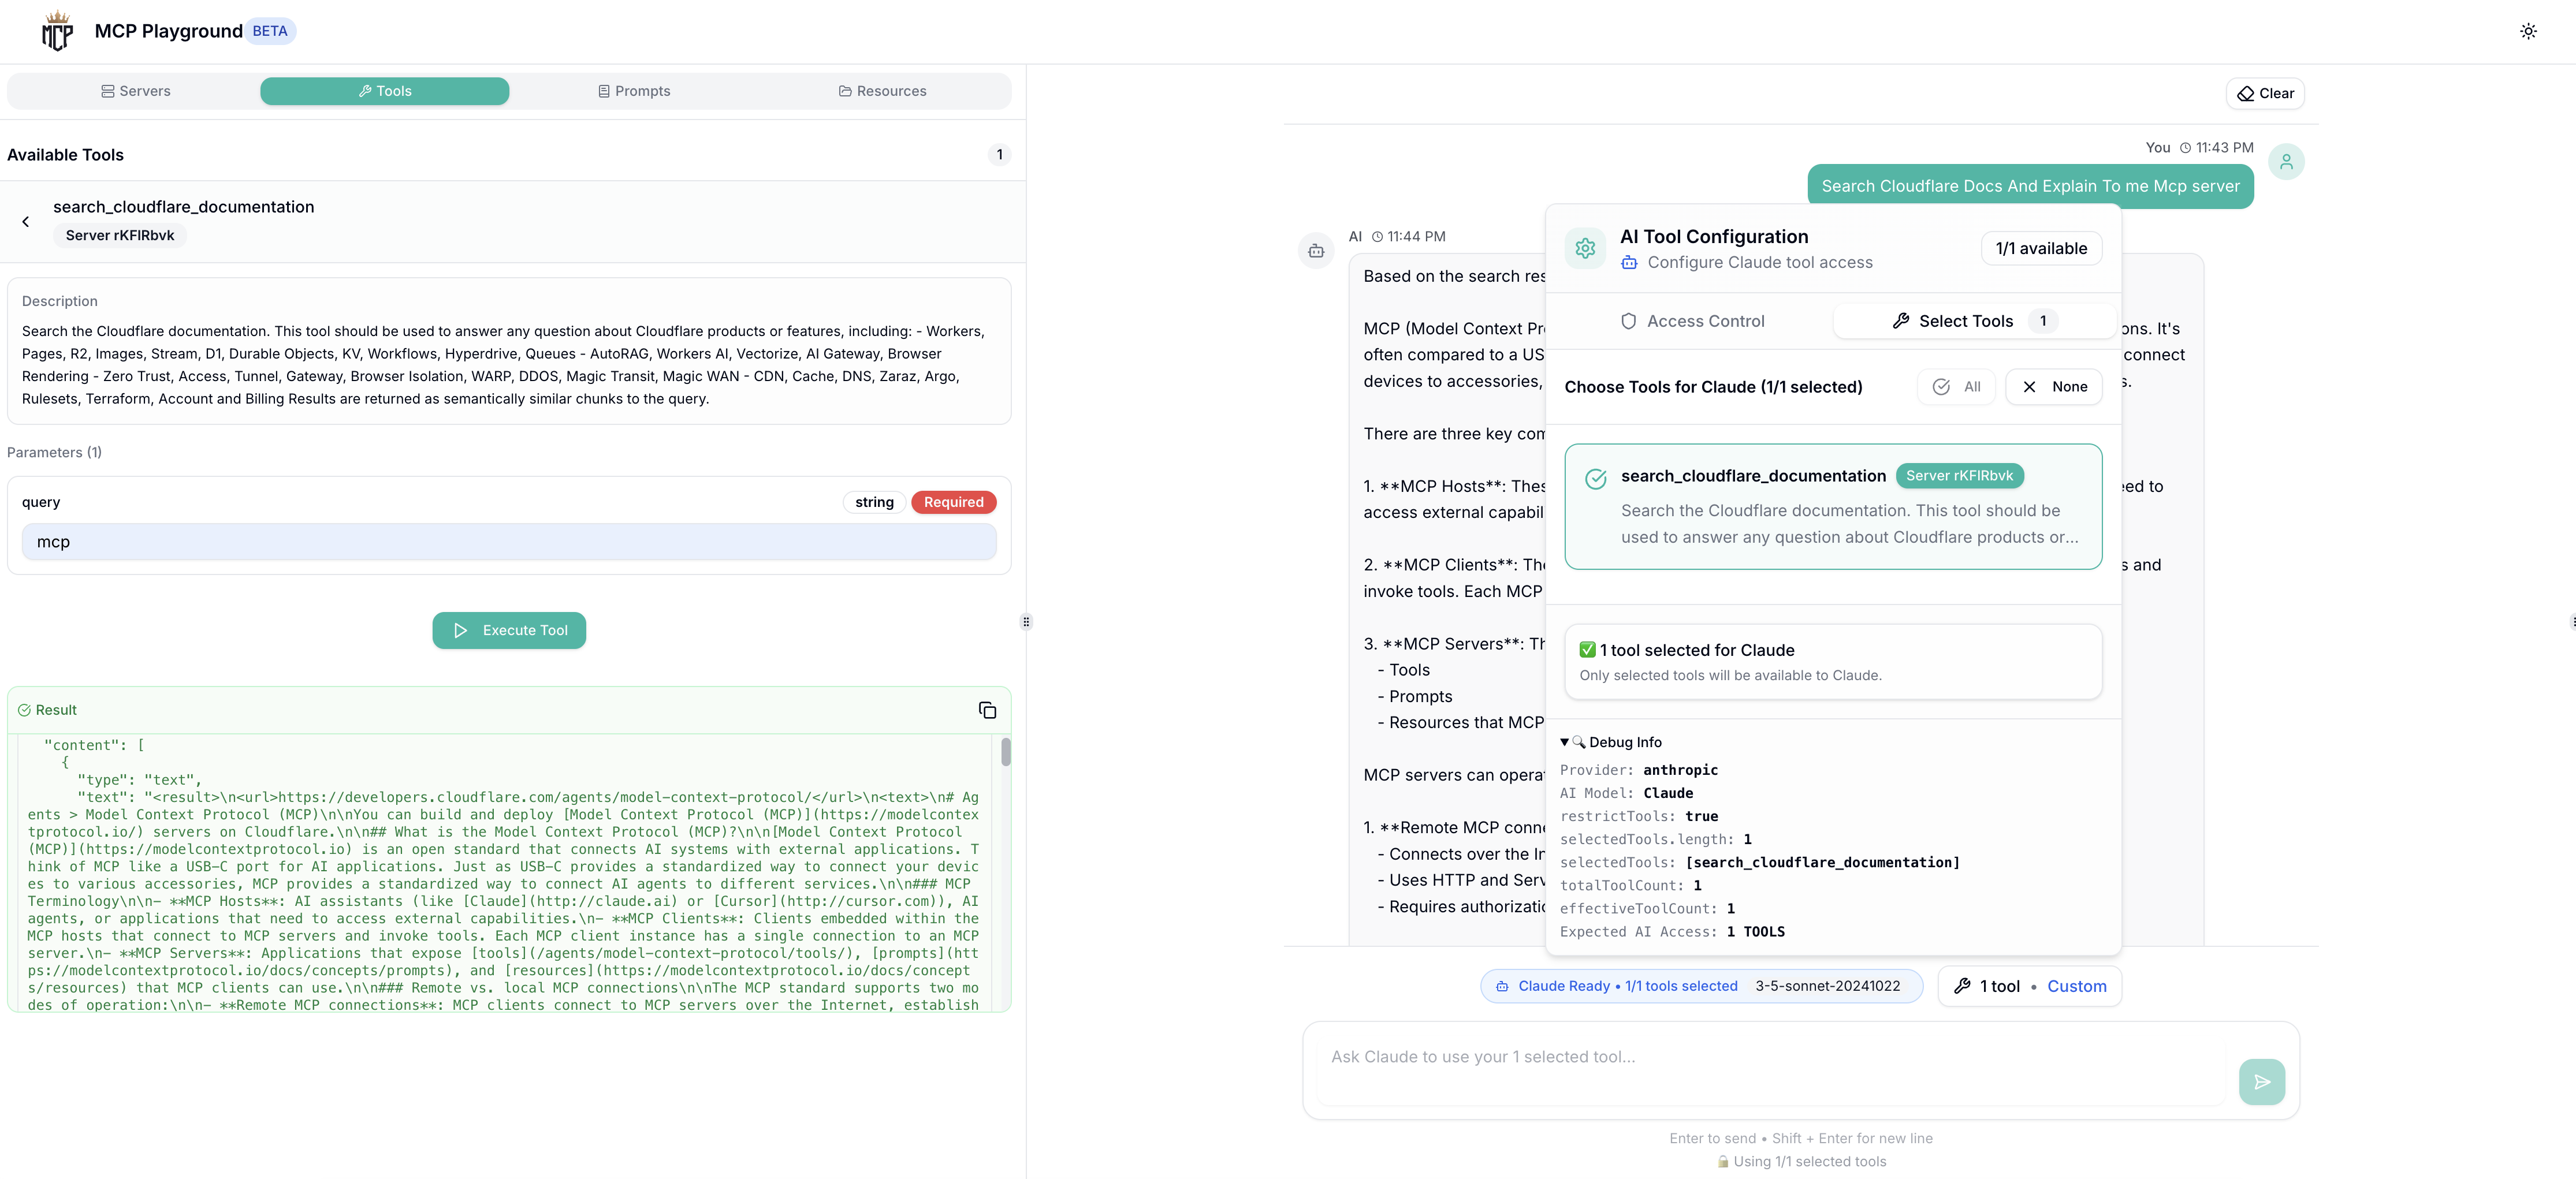The image size is (2576, 1179).
Task: Click the query input field containing mcp
Action: point(509,542)
